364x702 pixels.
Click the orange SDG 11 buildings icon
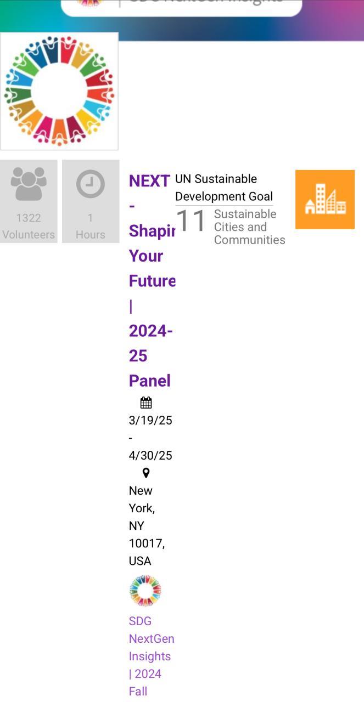(325, 199)
